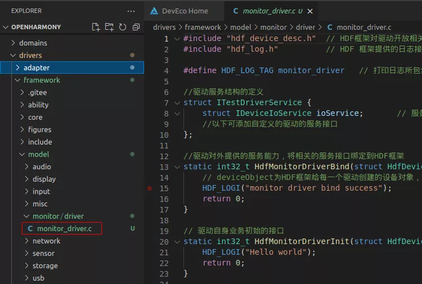422x284 pixels.
Task: Click the HDF_LOG_TAG macro name
Action: (x=247, y=70)
